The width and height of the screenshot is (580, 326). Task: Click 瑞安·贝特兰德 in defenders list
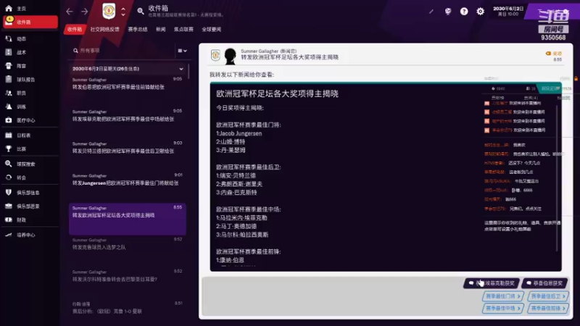[238, 175]
